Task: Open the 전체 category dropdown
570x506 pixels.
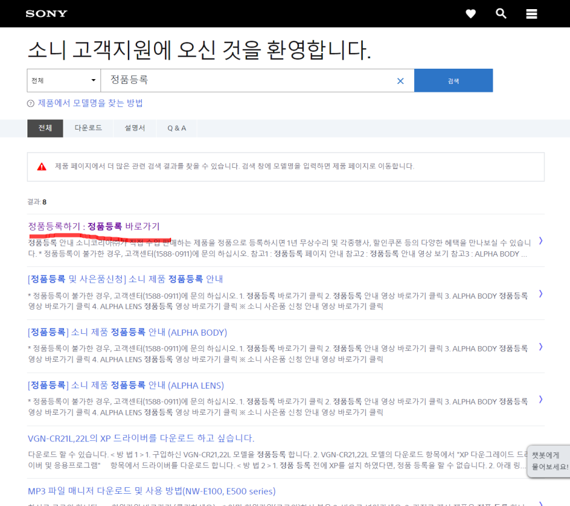Action: (63, 80)
